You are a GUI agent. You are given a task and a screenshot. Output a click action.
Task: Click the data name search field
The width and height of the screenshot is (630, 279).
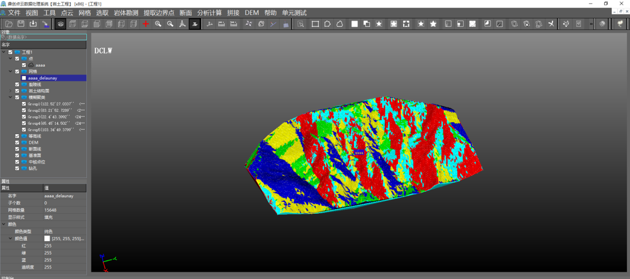tap(43, 37)
